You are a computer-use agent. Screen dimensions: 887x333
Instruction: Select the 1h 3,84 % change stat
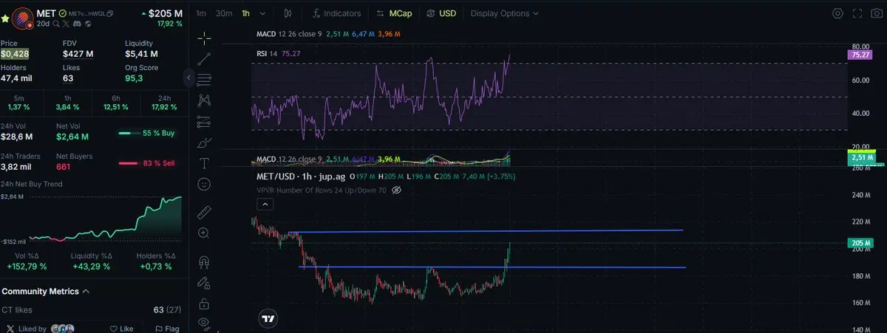tap(68, 102)
